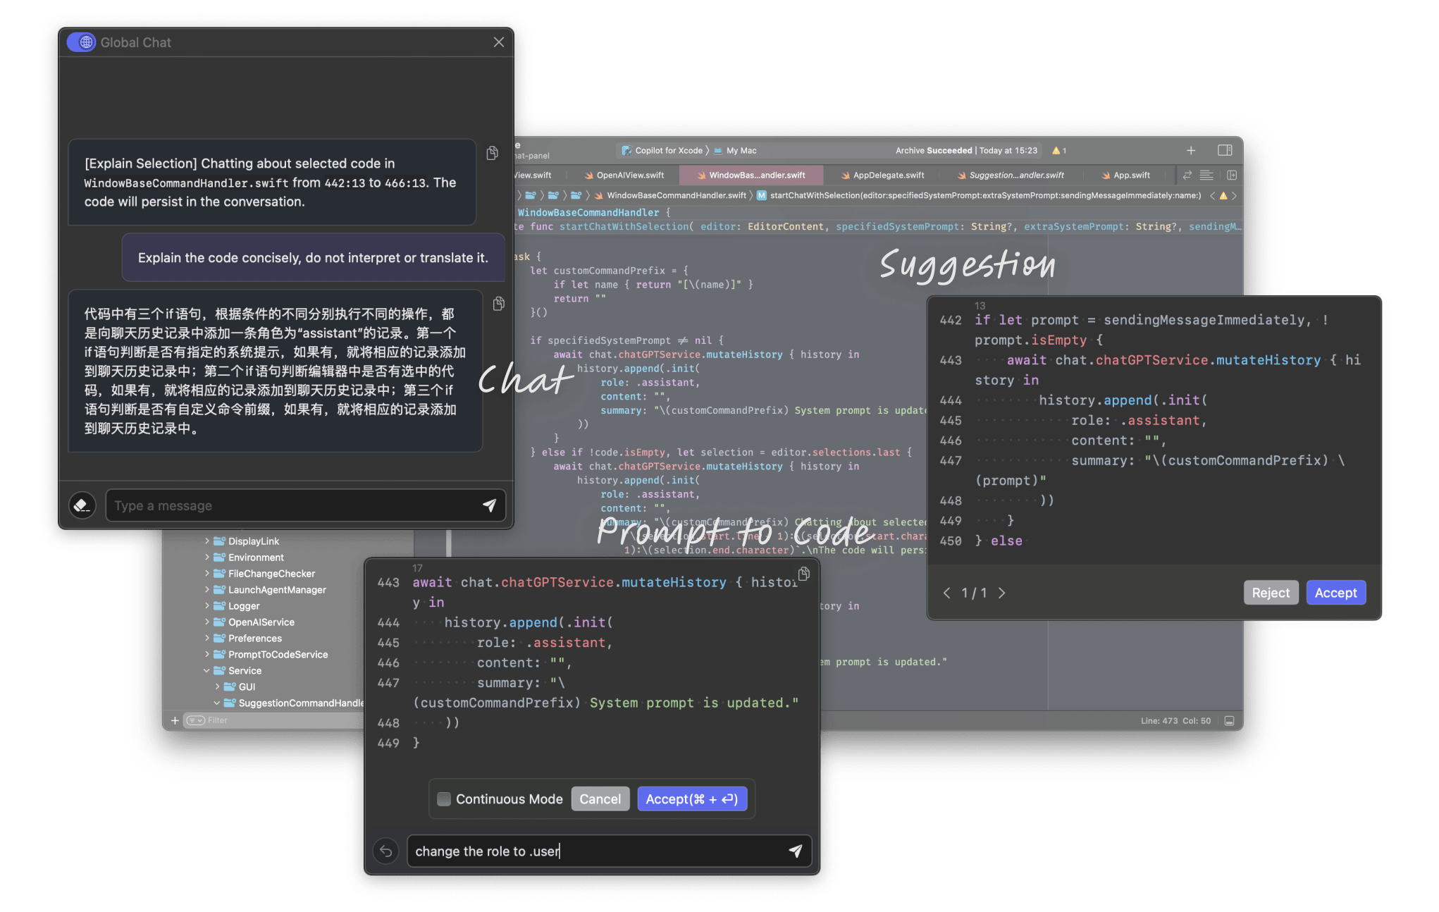Screen dimensions: 1439x912
Task: Reject the code suggestion
Action: [1271, 593]
